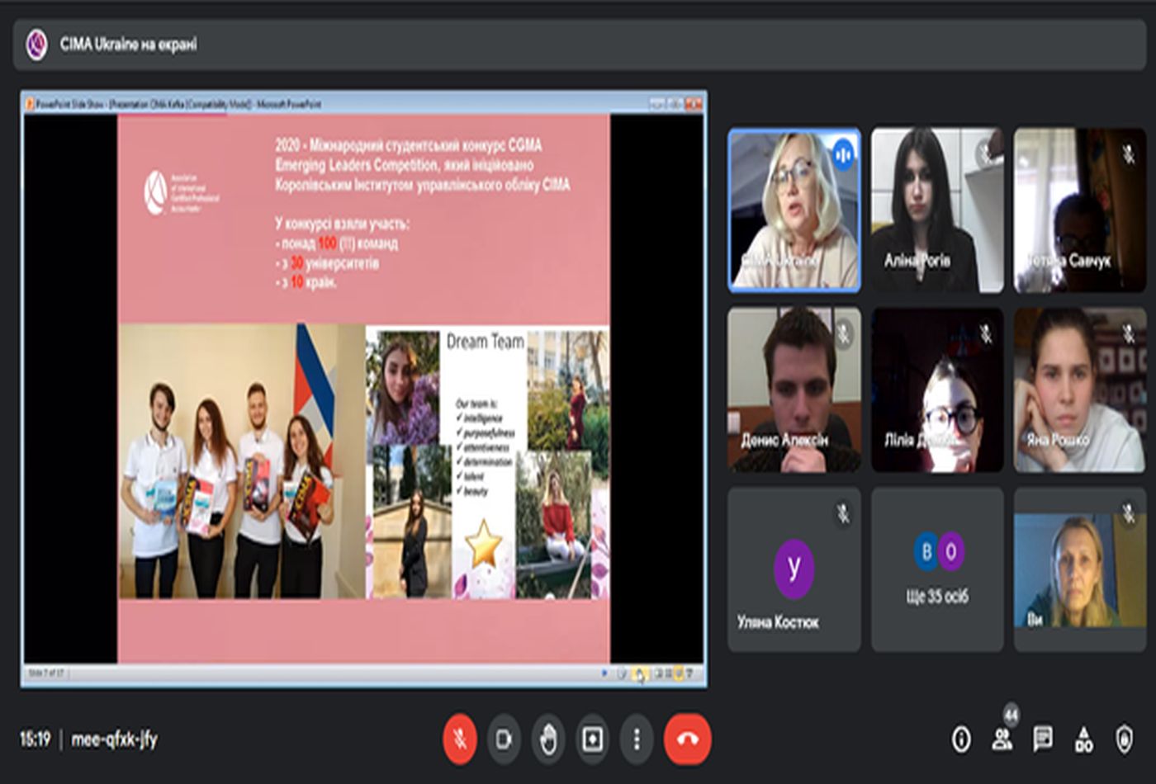
Task: Click the CIMA Ukraine presenter avatar icon
Action: coord(36,45)
